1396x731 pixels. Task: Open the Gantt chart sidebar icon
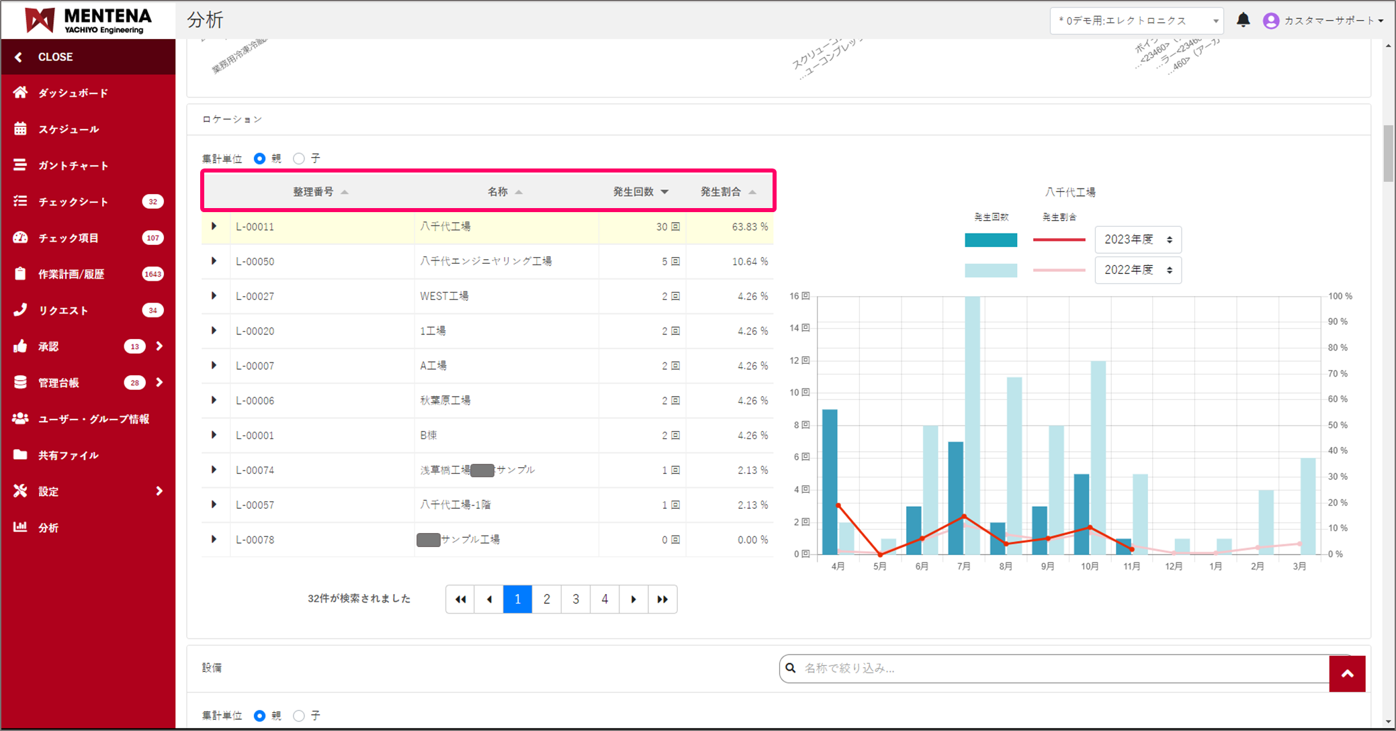point(21,165)
